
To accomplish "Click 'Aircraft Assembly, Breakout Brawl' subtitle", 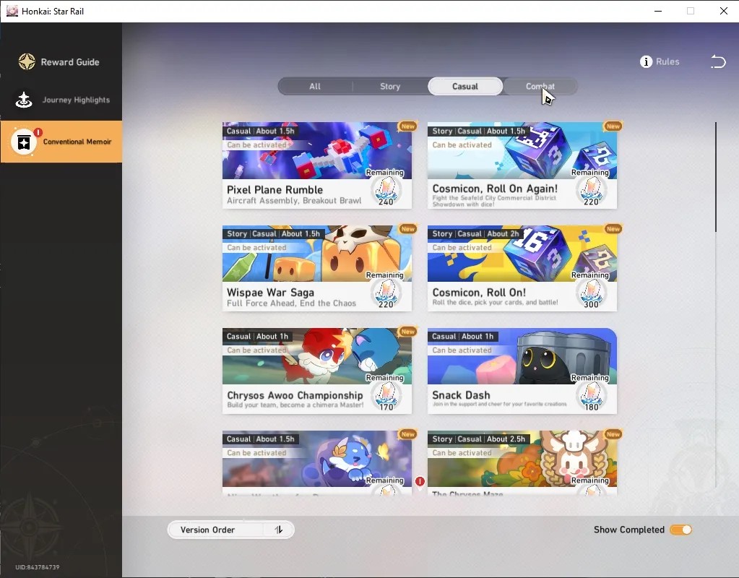I will 294,200.
